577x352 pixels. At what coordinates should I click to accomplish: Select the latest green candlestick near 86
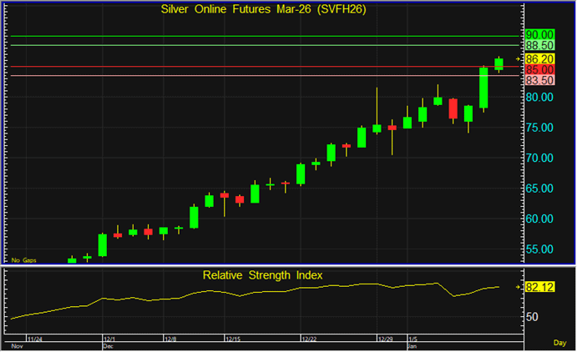point(499,63)
